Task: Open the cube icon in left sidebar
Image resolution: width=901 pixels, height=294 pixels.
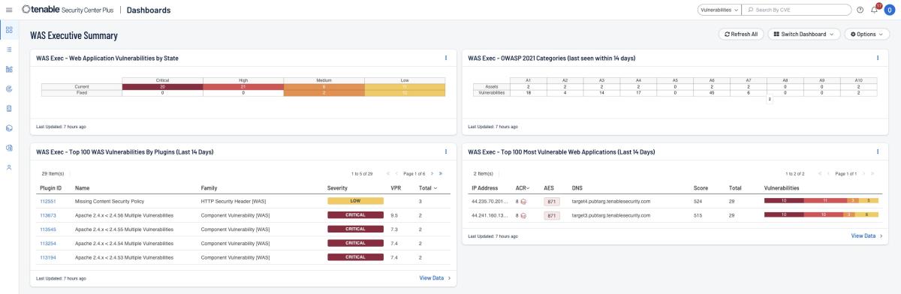Action: 9,128
